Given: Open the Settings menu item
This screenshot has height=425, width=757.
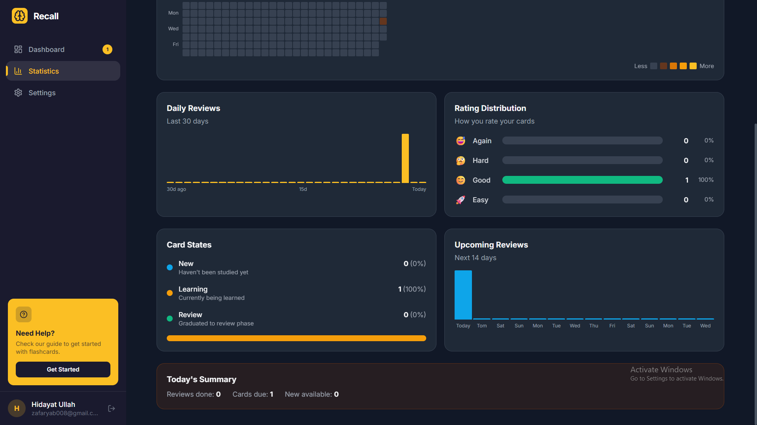Looking at the screenshot, I should [42, 92].
